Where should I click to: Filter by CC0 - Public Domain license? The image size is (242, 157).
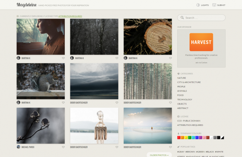[x=189, y=121]
